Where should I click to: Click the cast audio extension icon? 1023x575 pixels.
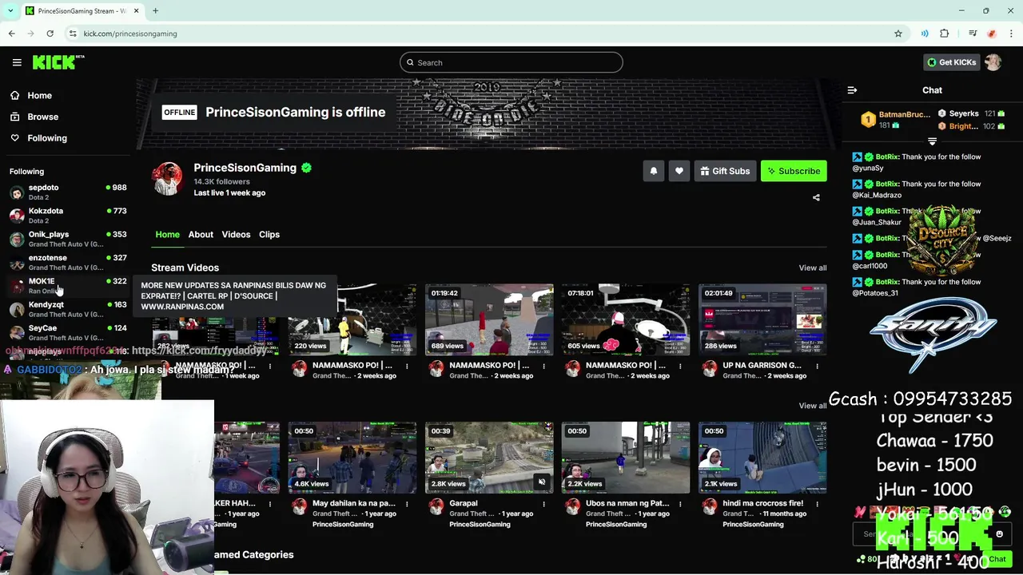pyautogui.click(x=925, y=34)
